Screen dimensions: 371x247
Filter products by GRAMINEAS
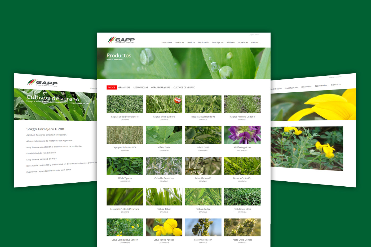(124, 88)
